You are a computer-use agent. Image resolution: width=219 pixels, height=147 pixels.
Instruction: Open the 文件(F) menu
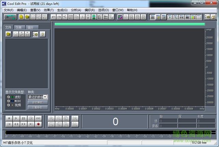(x=9, y=10)
